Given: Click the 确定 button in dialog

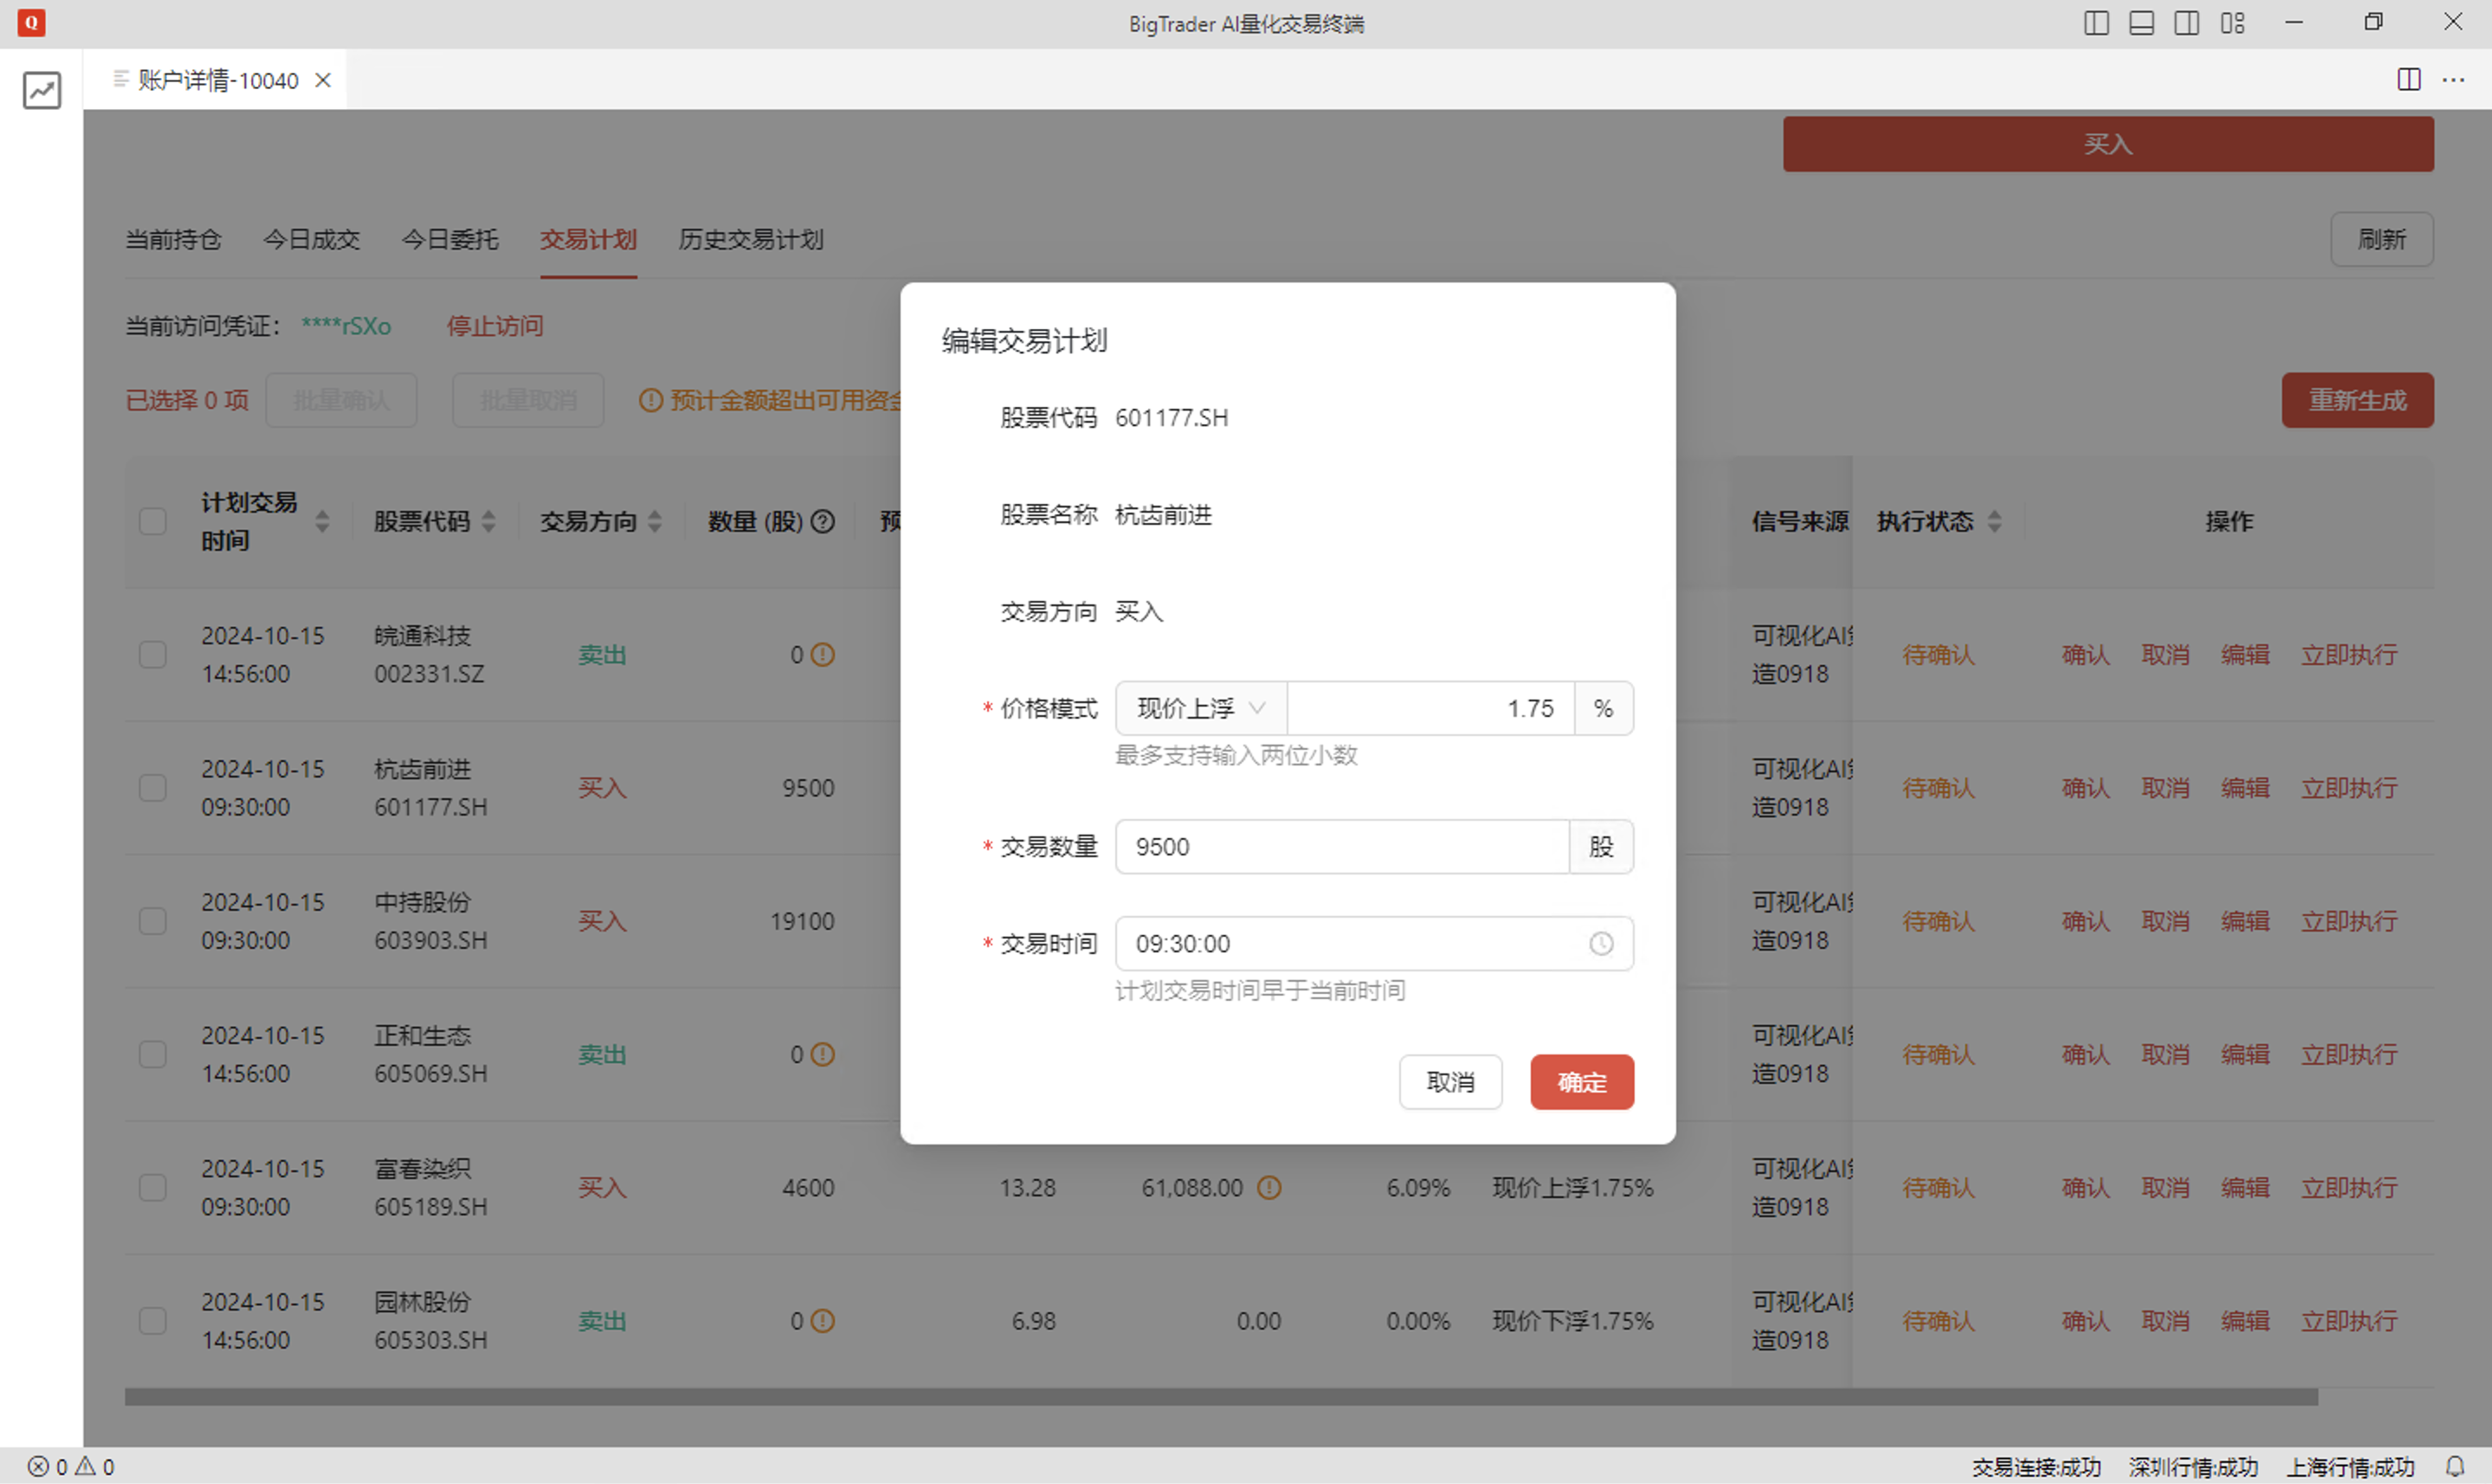Looking at the screenshot, I should coord(1581,1082).
